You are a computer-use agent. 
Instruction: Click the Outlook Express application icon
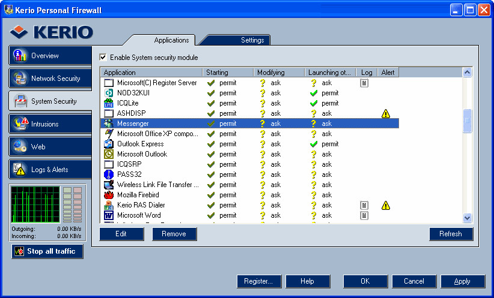(x=109, y=144)
